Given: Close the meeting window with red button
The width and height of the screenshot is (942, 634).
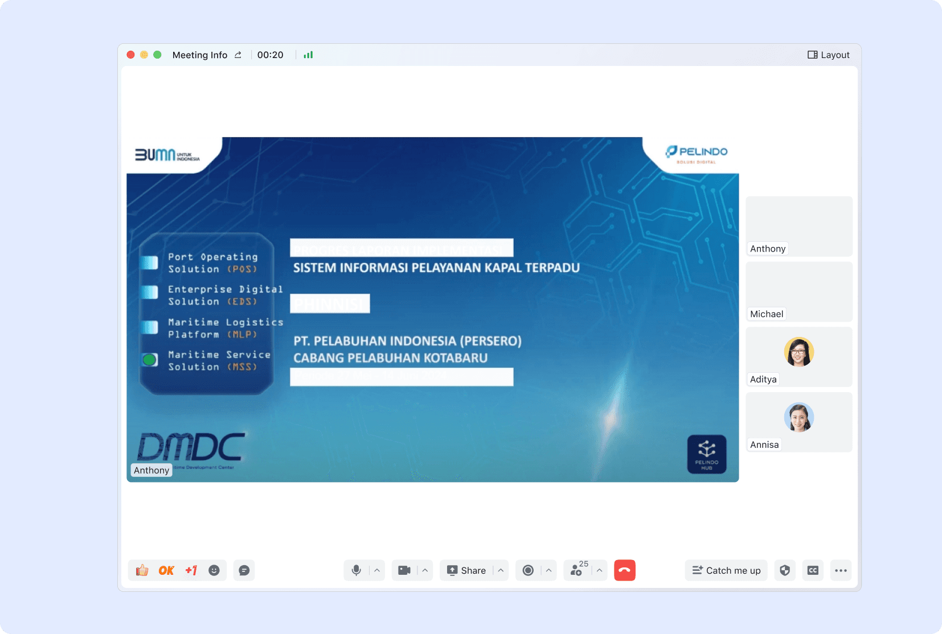Looking at the screenshot, I should [x=130, y=55].
